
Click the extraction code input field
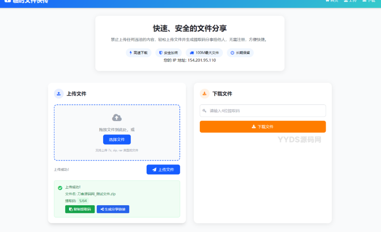click(263, 110)
